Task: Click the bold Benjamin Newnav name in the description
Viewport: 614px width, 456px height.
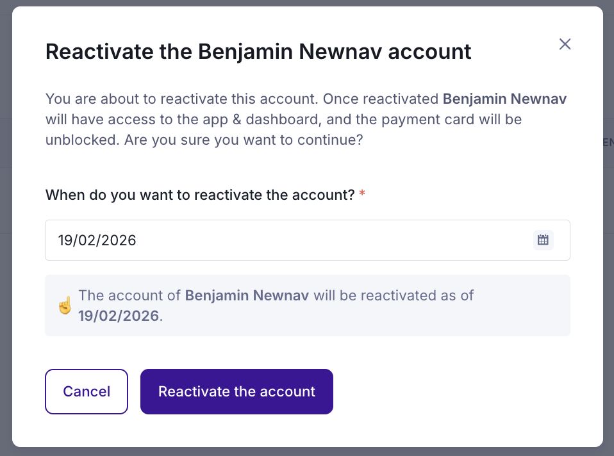Action: (x=505, y=100)
